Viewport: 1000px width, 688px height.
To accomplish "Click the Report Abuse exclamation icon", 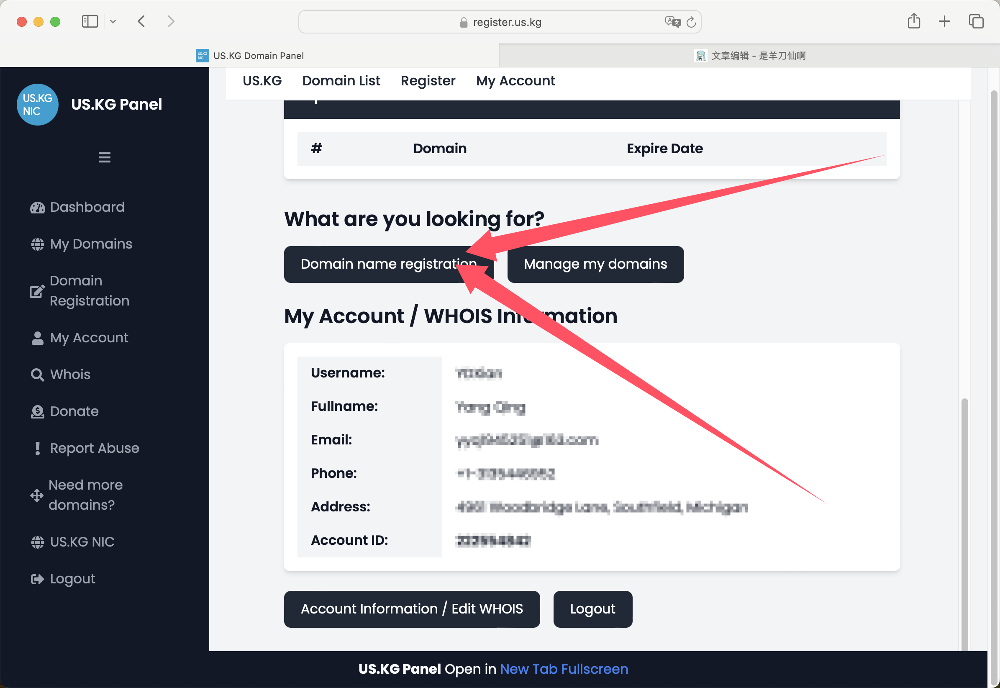I will (x=38, y=448).
